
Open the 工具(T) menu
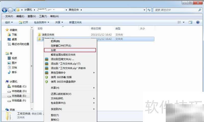click(x=43, y=16)
